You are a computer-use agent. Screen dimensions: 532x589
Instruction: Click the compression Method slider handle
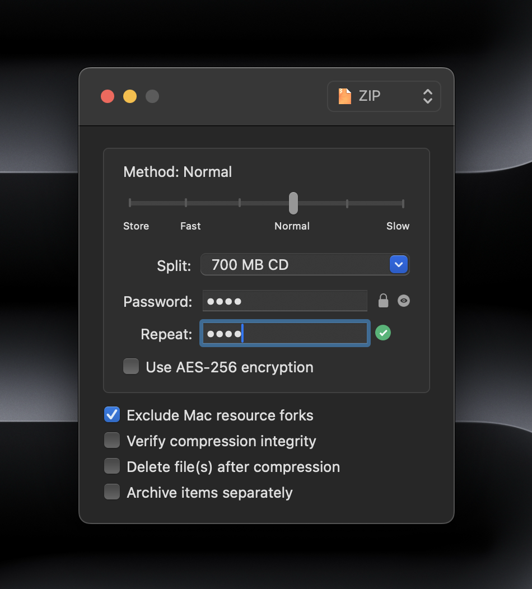coord(293,203)
